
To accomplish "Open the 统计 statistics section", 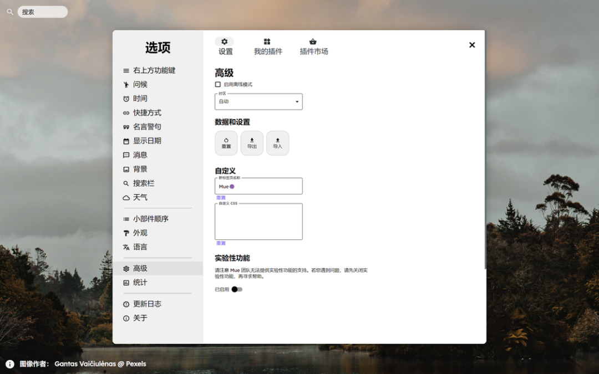I will 158,283.
